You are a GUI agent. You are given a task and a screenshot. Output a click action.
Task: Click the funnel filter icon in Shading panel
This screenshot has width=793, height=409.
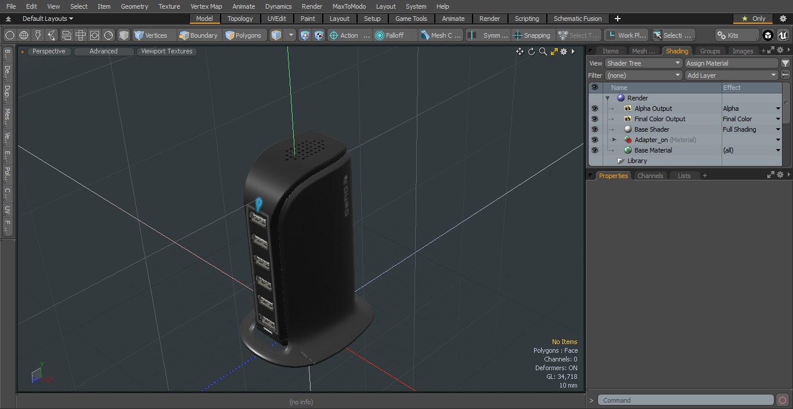pyautogui.click(x=785, y=63)
